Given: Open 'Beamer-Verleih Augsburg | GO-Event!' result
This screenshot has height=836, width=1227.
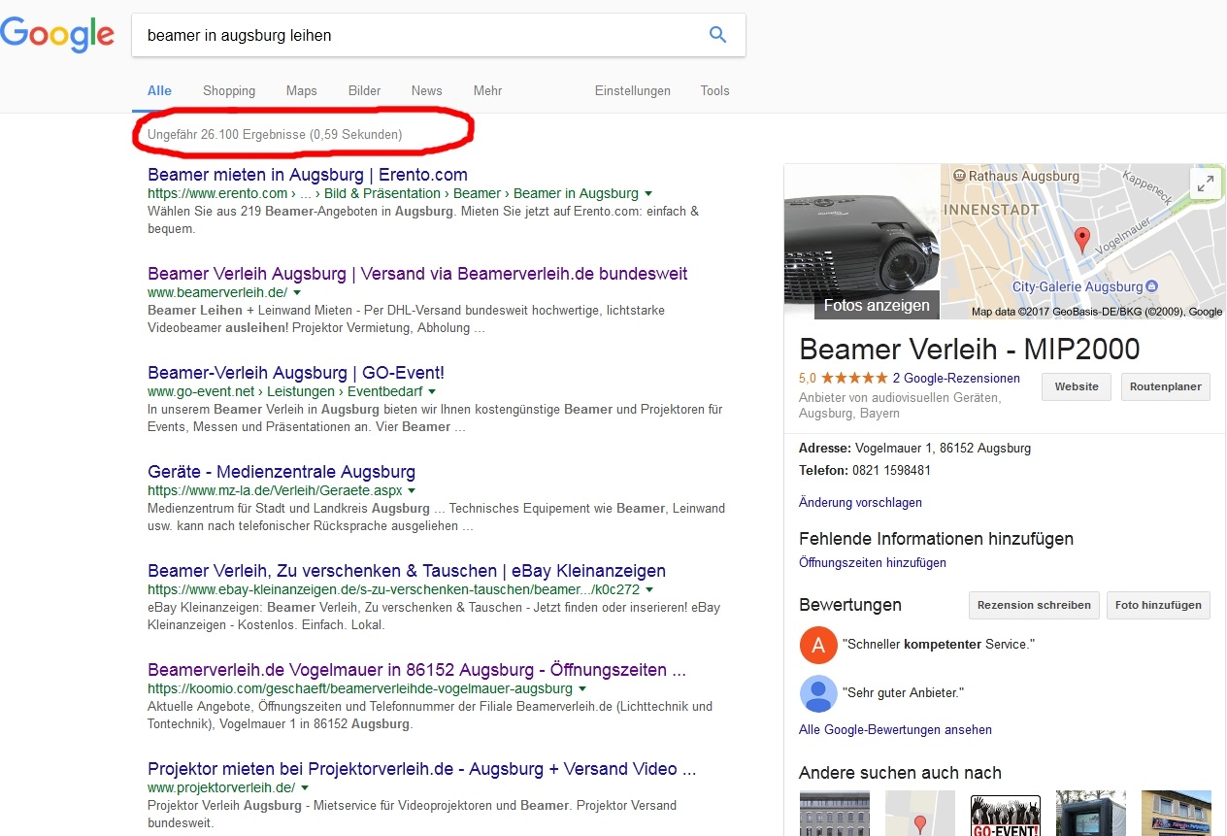Looking at the screenshot, I should coord(296,373).
